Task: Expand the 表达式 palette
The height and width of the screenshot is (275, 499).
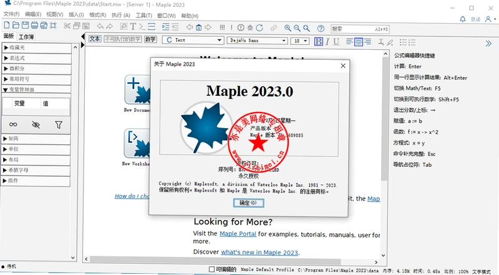Action: 36,58
